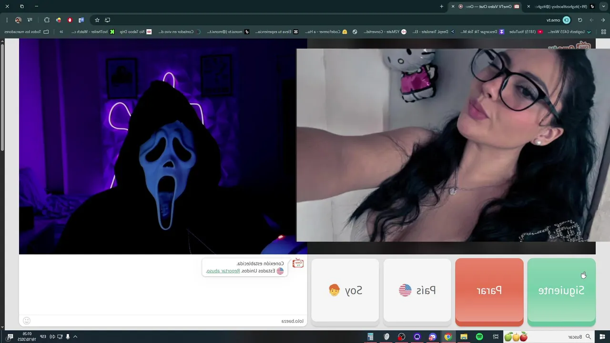Click the green Siguiente button
Viewport: 610px width, 343px height.
[x=561, y=292]
